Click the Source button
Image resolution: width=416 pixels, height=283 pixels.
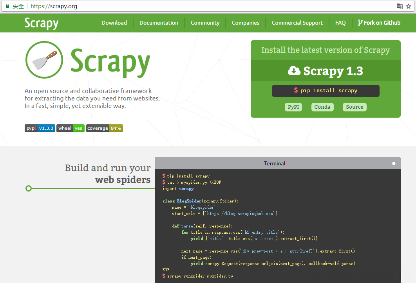pyautogui.click(x=355, y=107)
